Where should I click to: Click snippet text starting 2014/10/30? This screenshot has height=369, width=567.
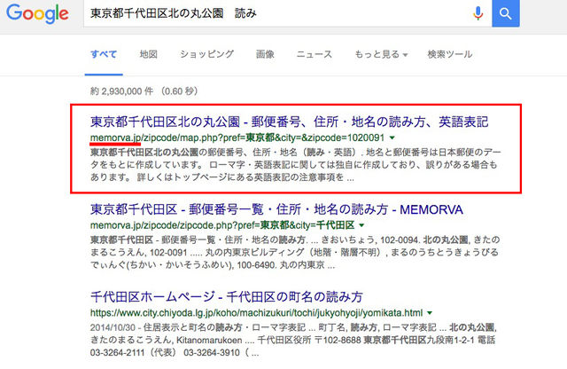tap(293, 340)
